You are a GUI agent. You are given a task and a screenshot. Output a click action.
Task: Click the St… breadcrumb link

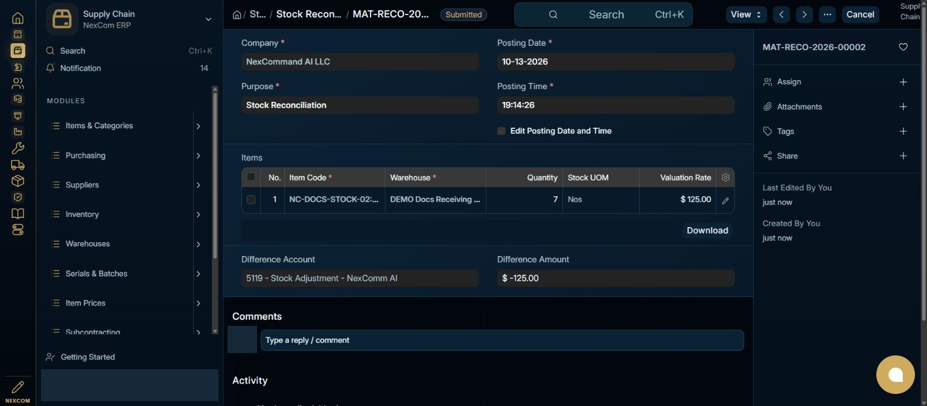point(258,14)
